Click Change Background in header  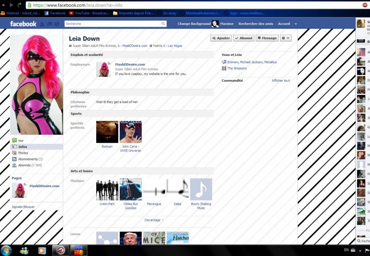[x=194, y=24]
